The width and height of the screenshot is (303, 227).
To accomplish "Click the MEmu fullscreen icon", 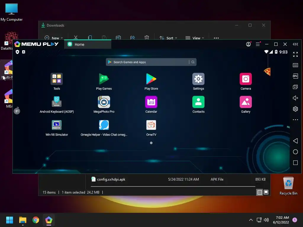I will coord(295,54).
